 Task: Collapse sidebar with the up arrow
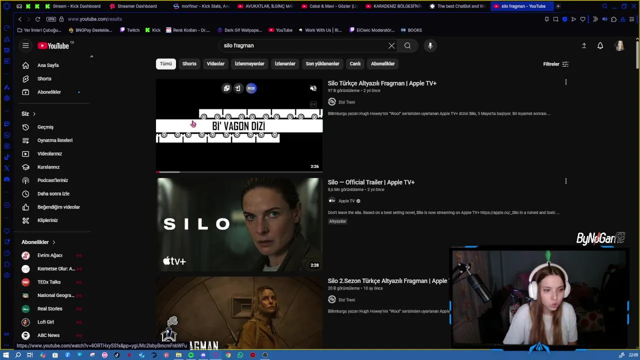pos(91,56)
